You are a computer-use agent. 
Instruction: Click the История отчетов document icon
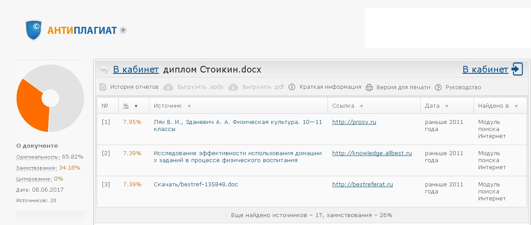click(103, 87)
